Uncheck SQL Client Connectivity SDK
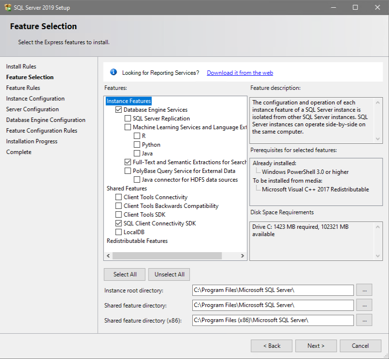 (x=118, y=223)
